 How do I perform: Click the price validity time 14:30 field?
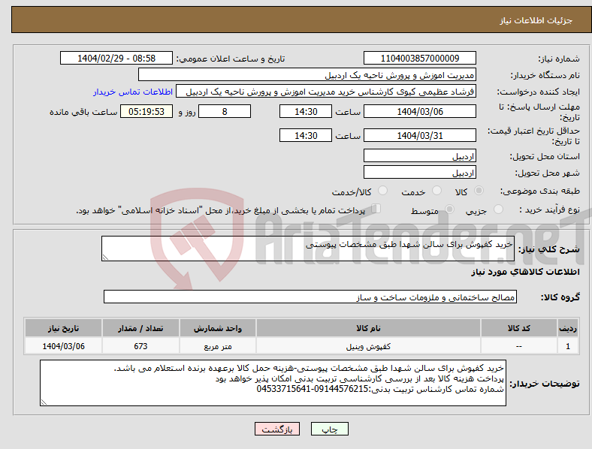(306, 135)
